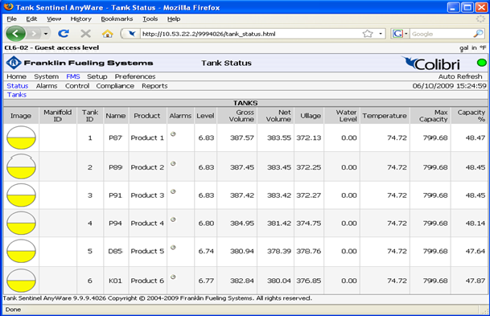Viewport: 490px width, 316px height.
Task: Click the alarm indicator for Product 3
Action: coord(173,191)
